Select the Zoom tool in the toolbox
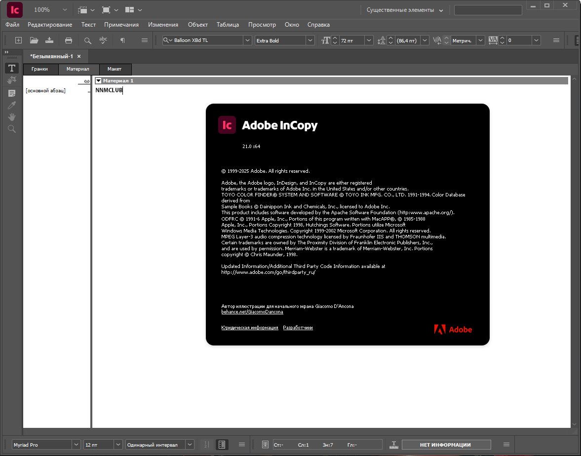The height and width of the screenshot is (456, 581). (x=12, y=129)
